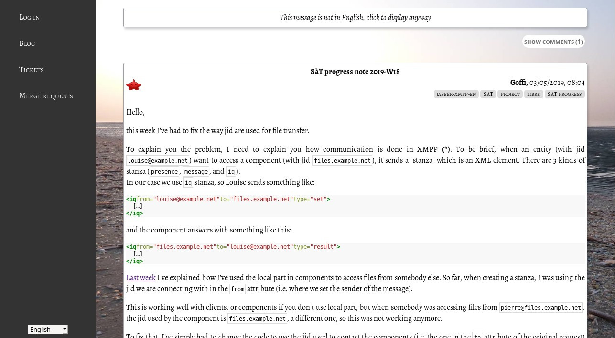The height and width of the screenshot is (338, 615).
Task: Click the post title "SàT progress note 2019-W18"
Action: (355, 72)
